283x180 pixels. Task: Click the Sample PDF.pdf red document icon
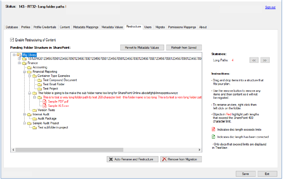pyautogui.click(x=45, y=101)
